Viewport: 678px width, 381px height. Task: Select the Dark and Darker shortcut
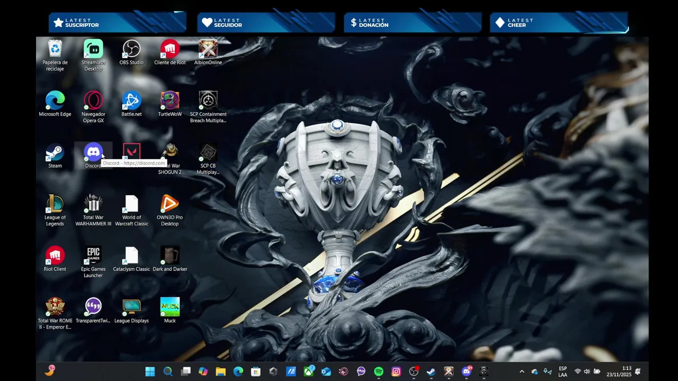(x=170, y=259)
